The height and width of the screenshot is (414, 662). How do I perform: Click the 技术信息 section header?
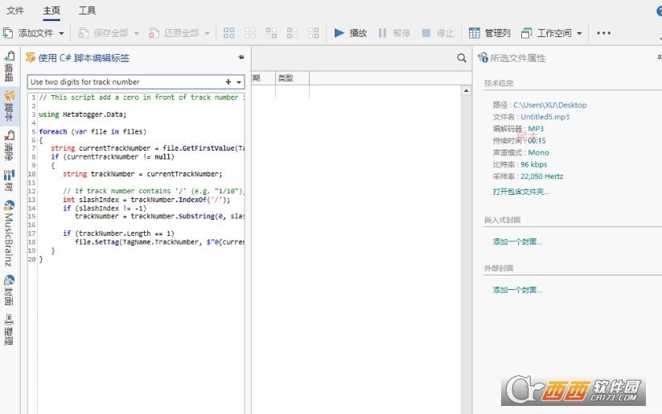pos(499,83)
